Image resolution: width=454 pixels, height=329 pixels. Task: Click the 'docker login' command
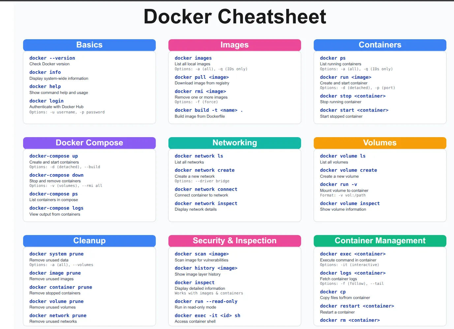[46, 101]
